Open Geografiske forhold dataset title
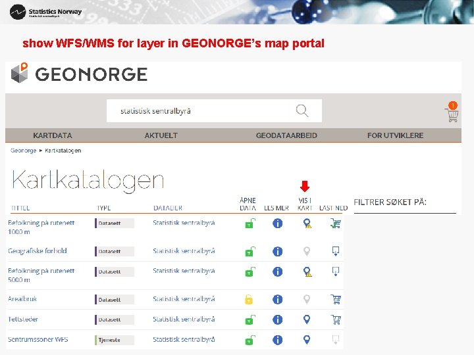 click(x=37, y=251)
